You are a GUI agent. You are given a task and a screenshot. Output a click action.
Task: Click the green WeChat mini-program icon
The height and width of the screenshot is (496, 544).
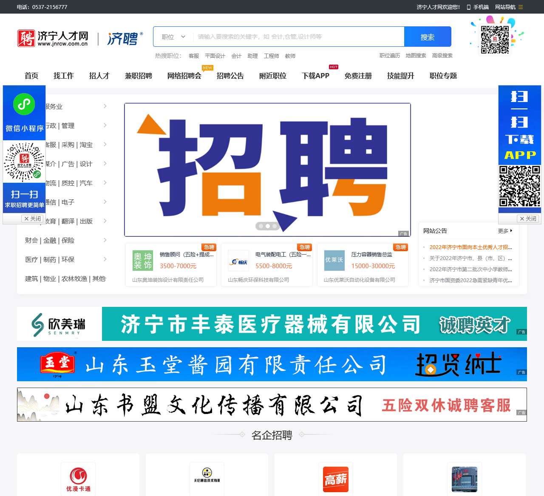[24, 104]
